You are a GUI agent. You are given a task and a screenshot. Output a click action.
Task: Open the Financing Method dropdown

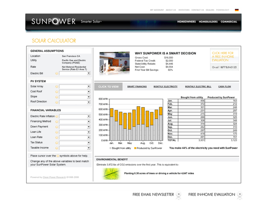tap(75, 122)
